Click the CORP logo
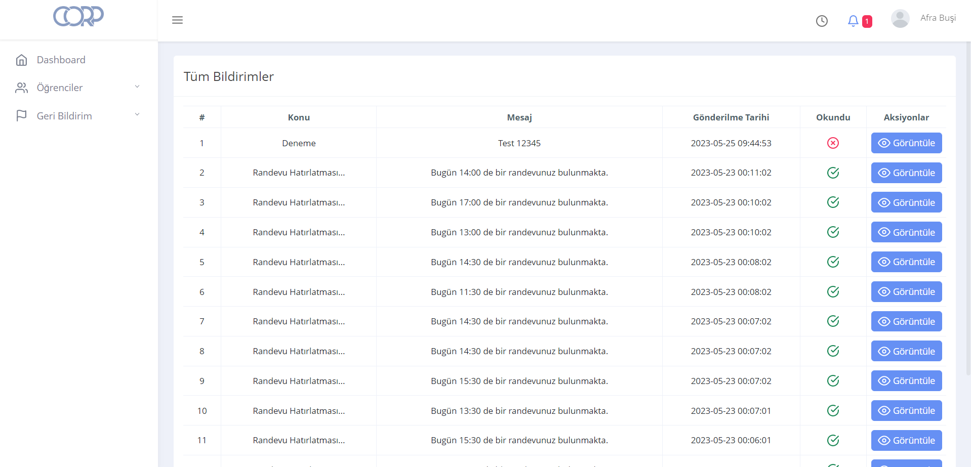 click(x=78, y=16)
